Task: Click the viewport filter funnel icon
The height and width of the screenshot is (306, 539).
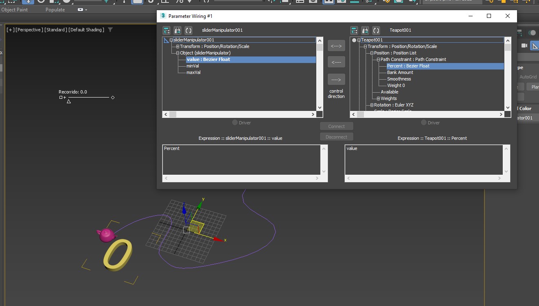Action: click(x=110, y=30)
